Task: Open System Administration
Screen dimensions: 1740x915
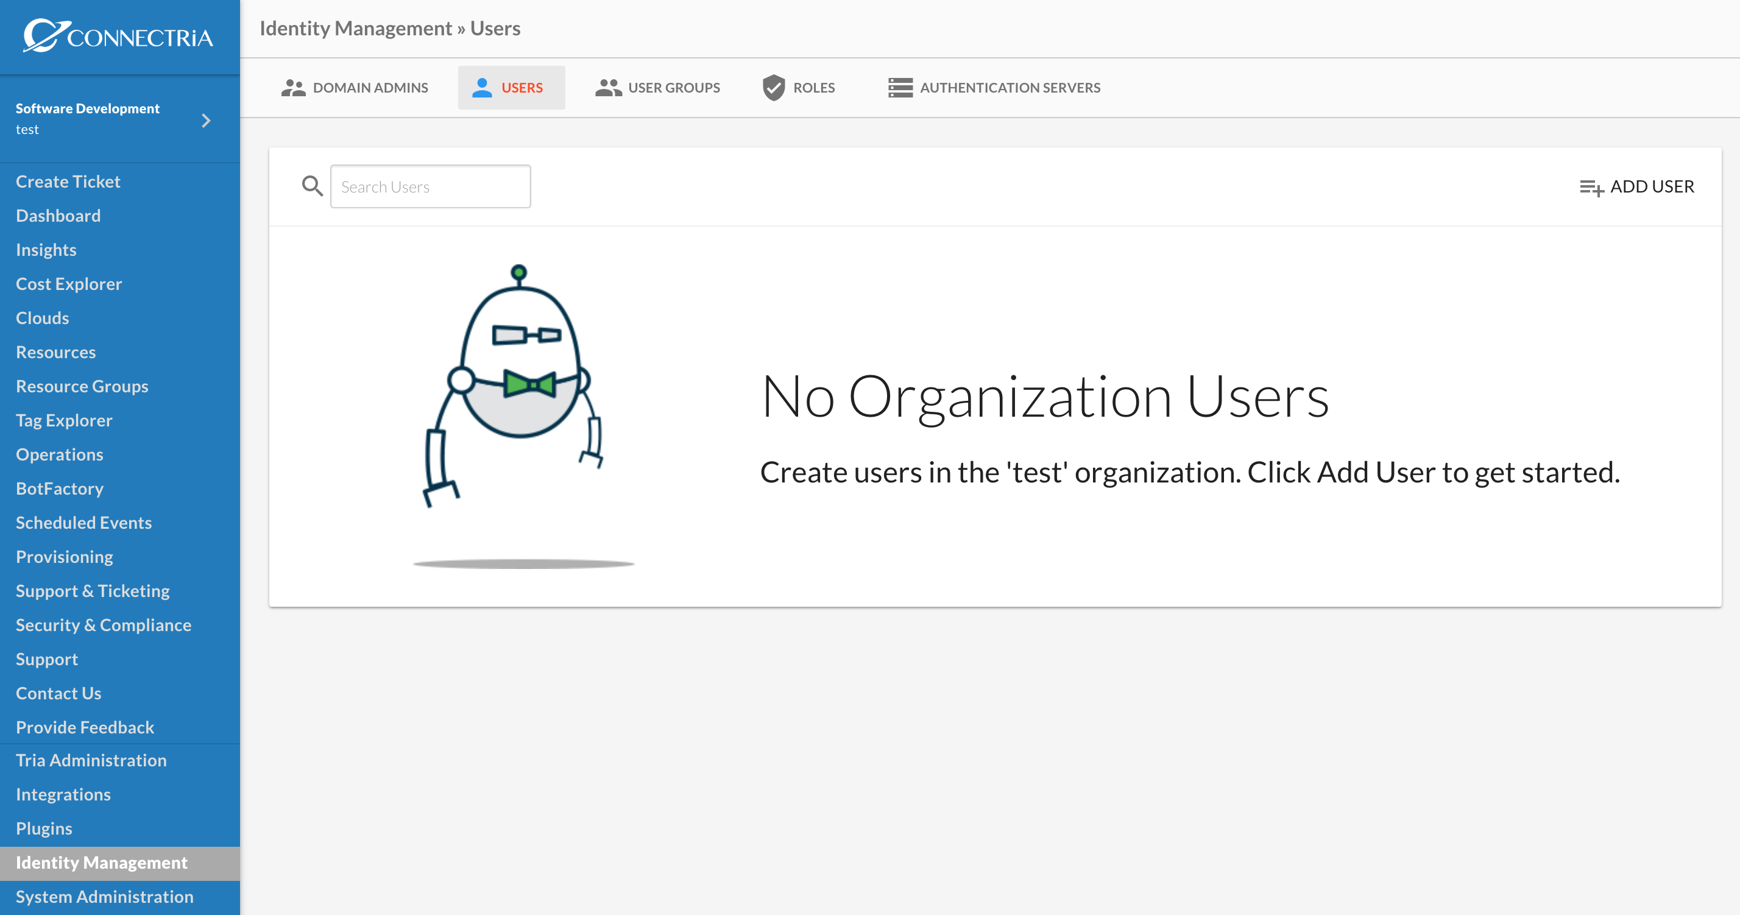Action: pos(104,897)
